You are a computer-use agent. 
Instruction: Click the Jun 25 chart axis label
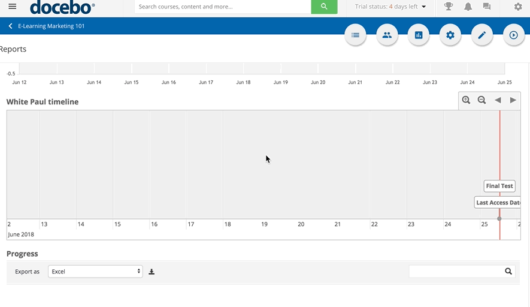[x=505, y=82]
